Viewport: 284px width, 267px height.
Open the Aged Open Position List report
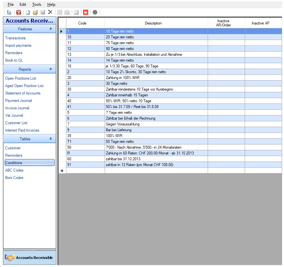tap(24, 86)
